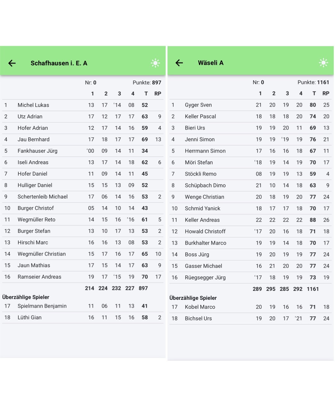This screenshot has height=418, width=335.
Task: Click the Schafhausen i. E. A title
Action: 59,63
